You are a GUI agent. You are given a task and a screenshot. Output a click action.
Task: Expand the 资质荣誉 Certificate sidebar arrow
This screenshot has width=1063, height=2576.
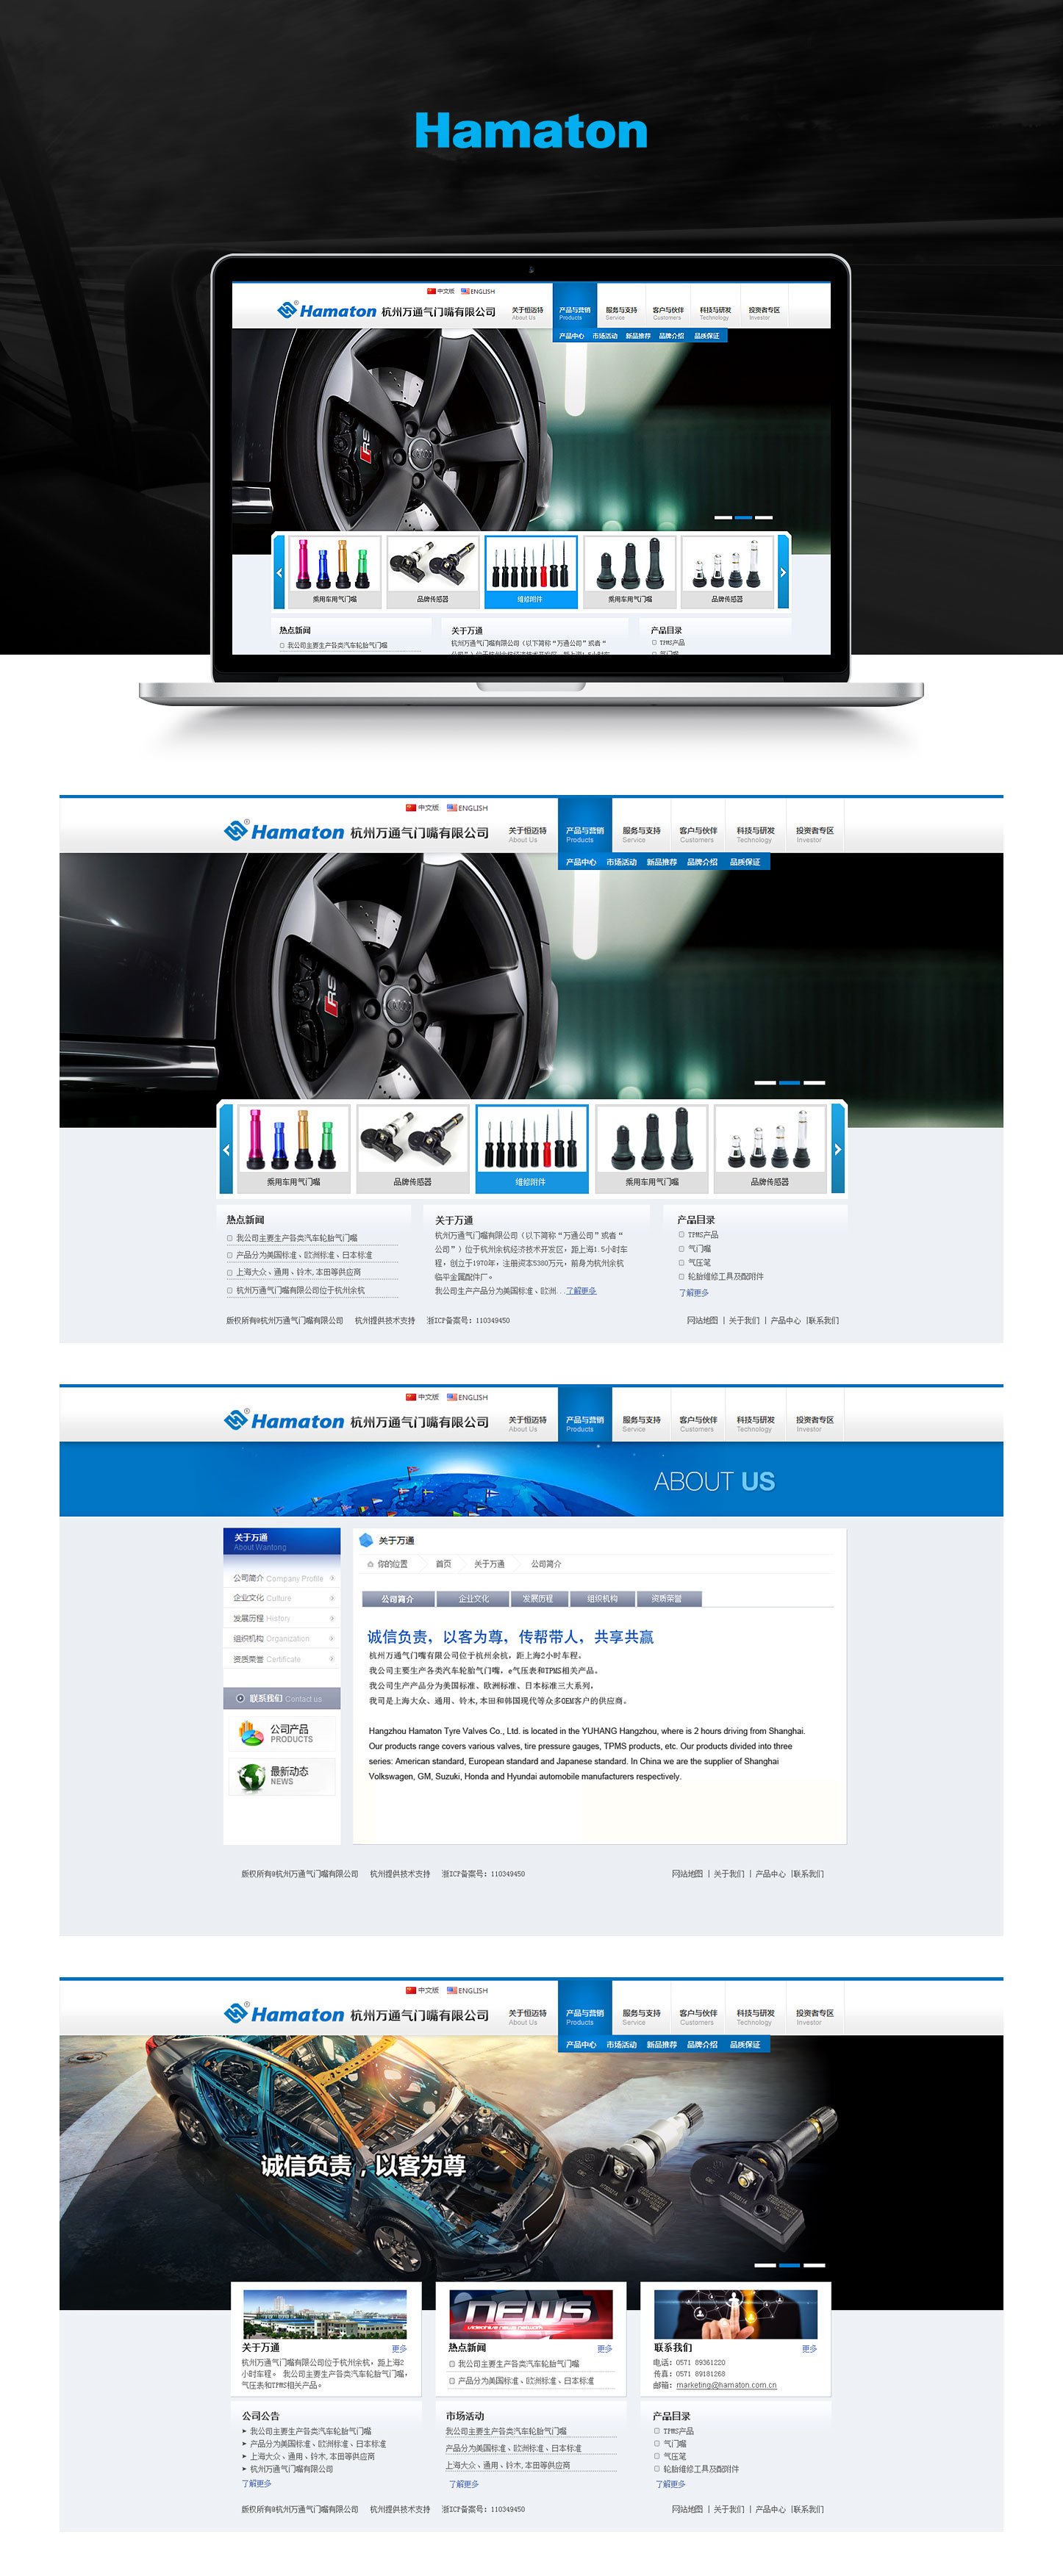[x=332, y=1659]
